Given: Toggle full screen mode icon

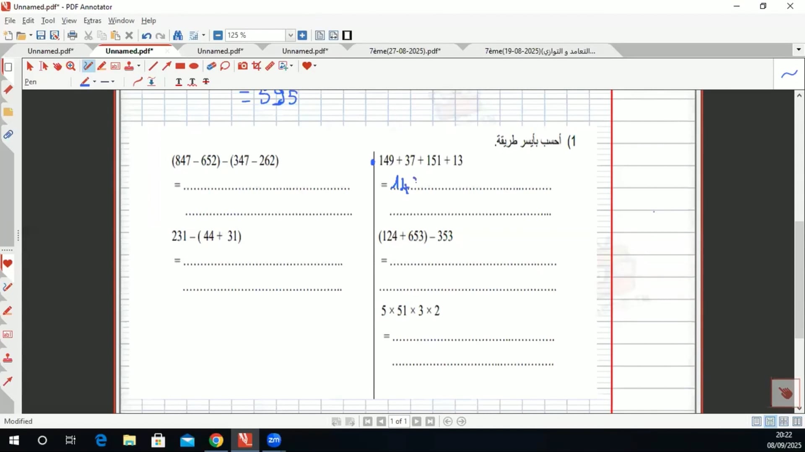Looking at the screenshot, I should click(347, 36).
